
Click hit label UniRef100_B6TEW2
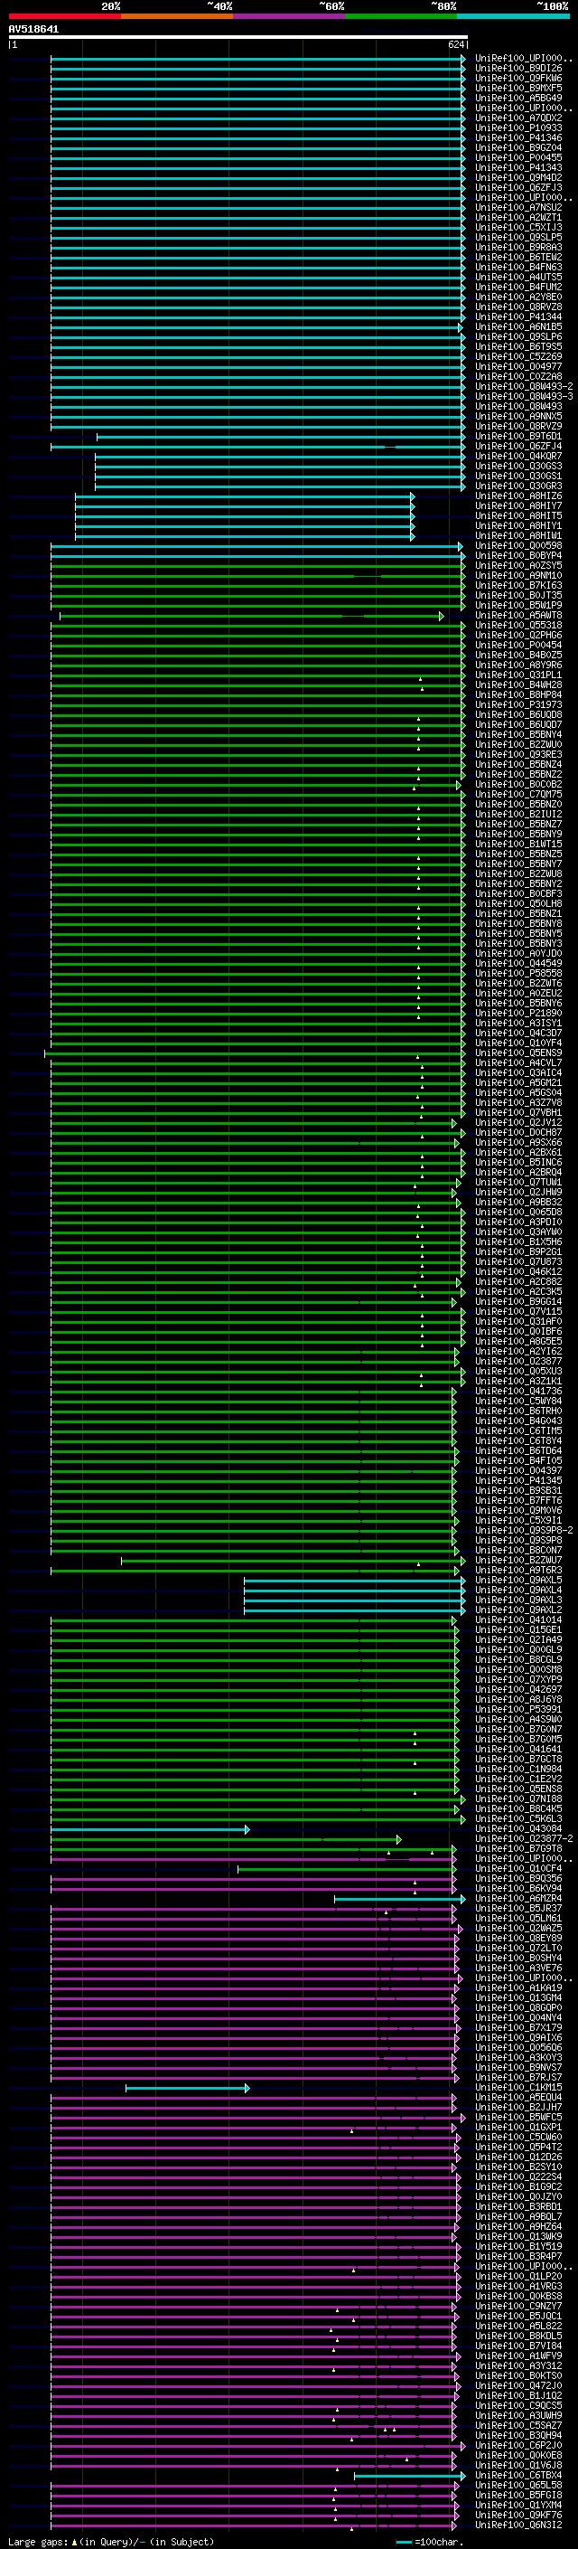tap(518, 258)
